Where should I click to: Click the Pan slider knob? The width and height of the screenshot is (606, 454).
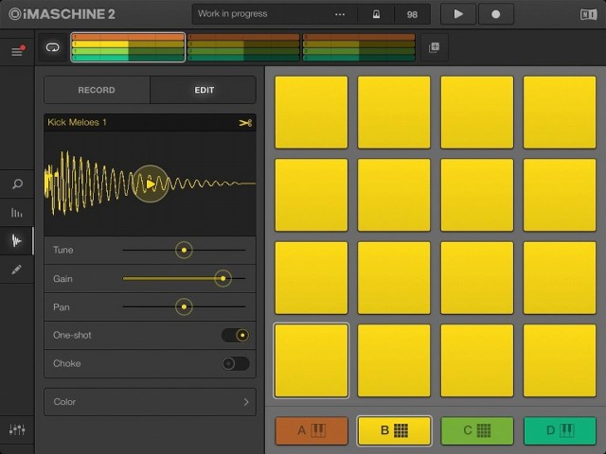184,306
